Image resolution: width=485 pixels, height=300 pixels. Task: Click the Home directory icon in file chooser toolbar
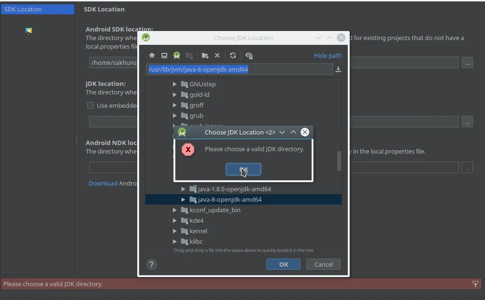[152, 55]
